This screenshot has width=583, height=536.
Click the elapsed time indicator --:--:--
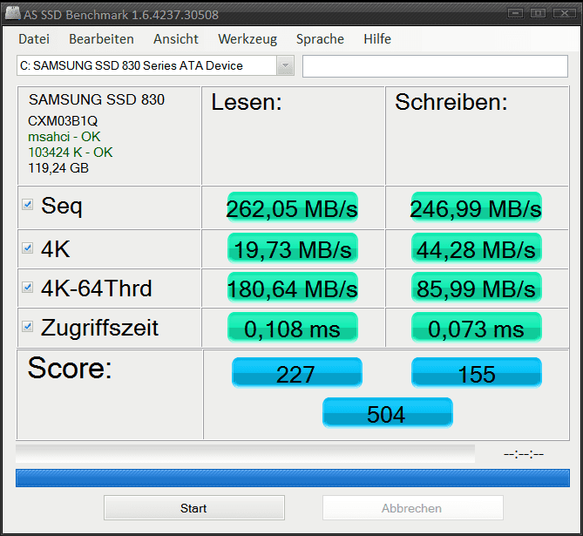(524, 454)
